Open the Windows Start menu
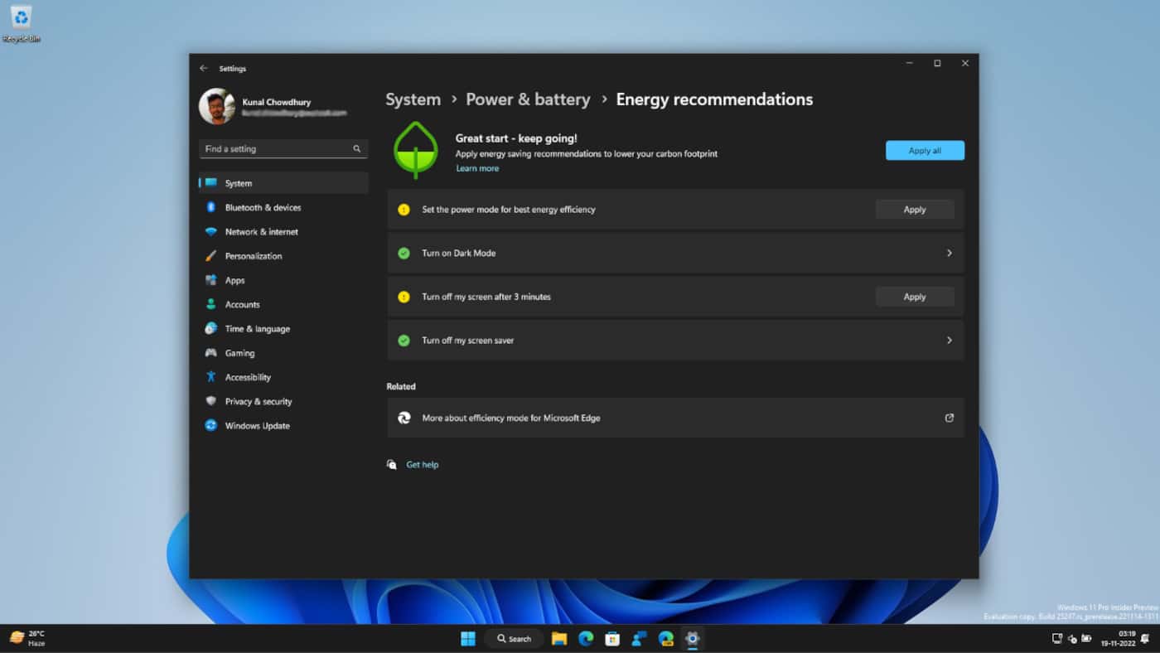 pos(468,638)
